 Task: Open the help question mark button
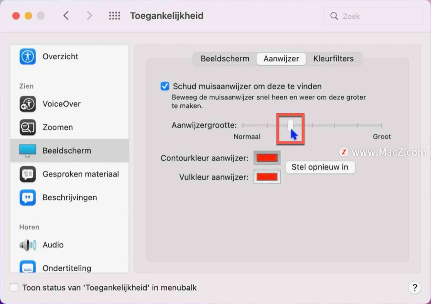[415, 288]
